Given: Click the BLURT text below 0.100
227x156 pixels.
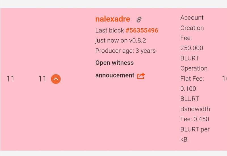Looking at the screenshot, I should tap(190, 99).
